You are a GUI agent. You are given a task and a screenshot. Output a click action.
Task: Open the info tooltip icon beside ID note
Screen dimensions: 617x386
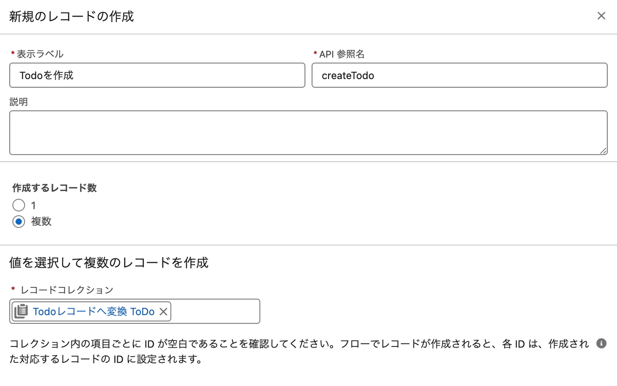tap(601, 344)
